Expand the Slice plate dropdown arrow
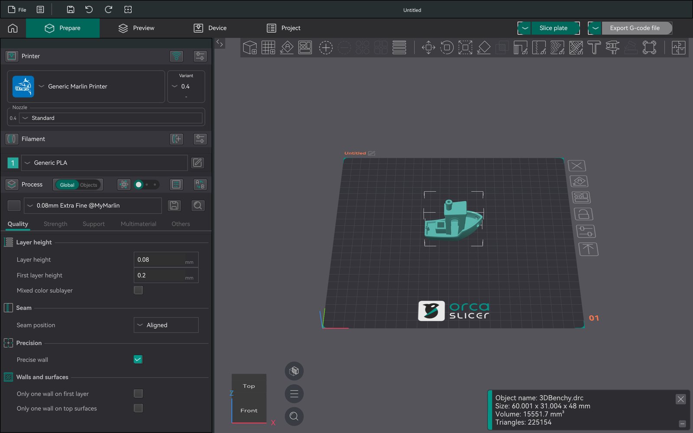This screenshot has height=433, width=693. (525, 28)
